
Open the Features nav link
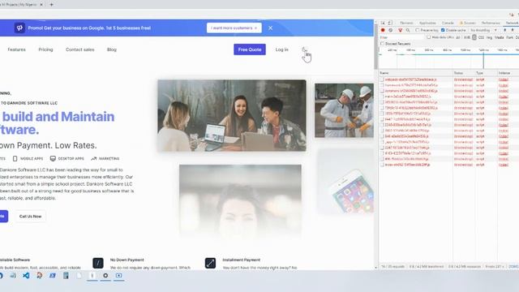point(16,49)
